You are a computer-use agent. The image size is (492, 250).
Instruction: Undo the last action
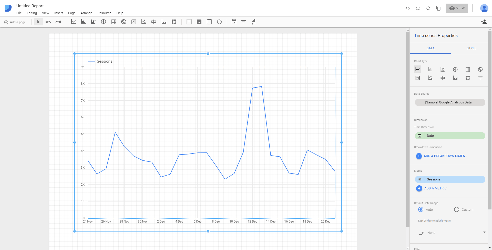point(48,22)
